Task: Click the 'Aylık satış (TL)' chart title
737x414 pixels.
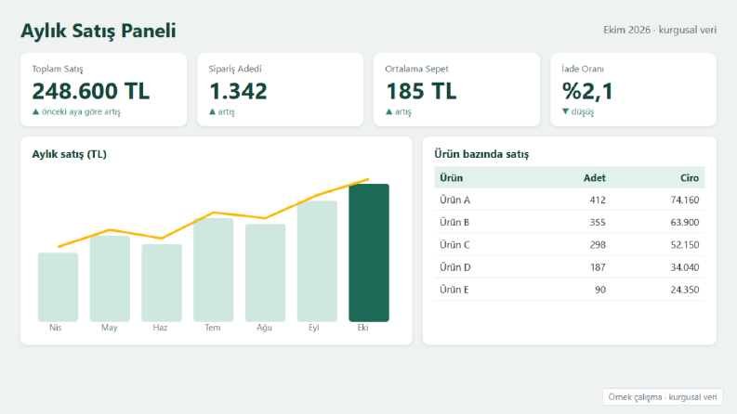Action: pyautogui.click(x=69, y=154)
